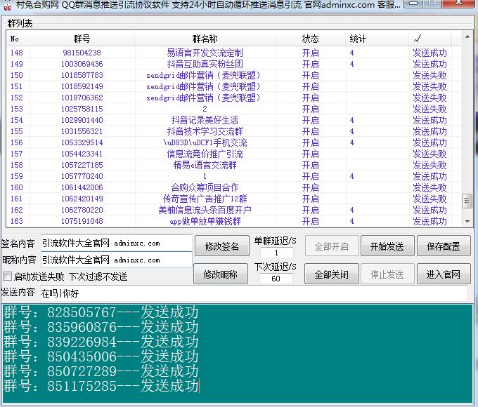Screen dimensions: 478x407
Task: Click 发送失败 result in row 157
Action: pos(429,154)
